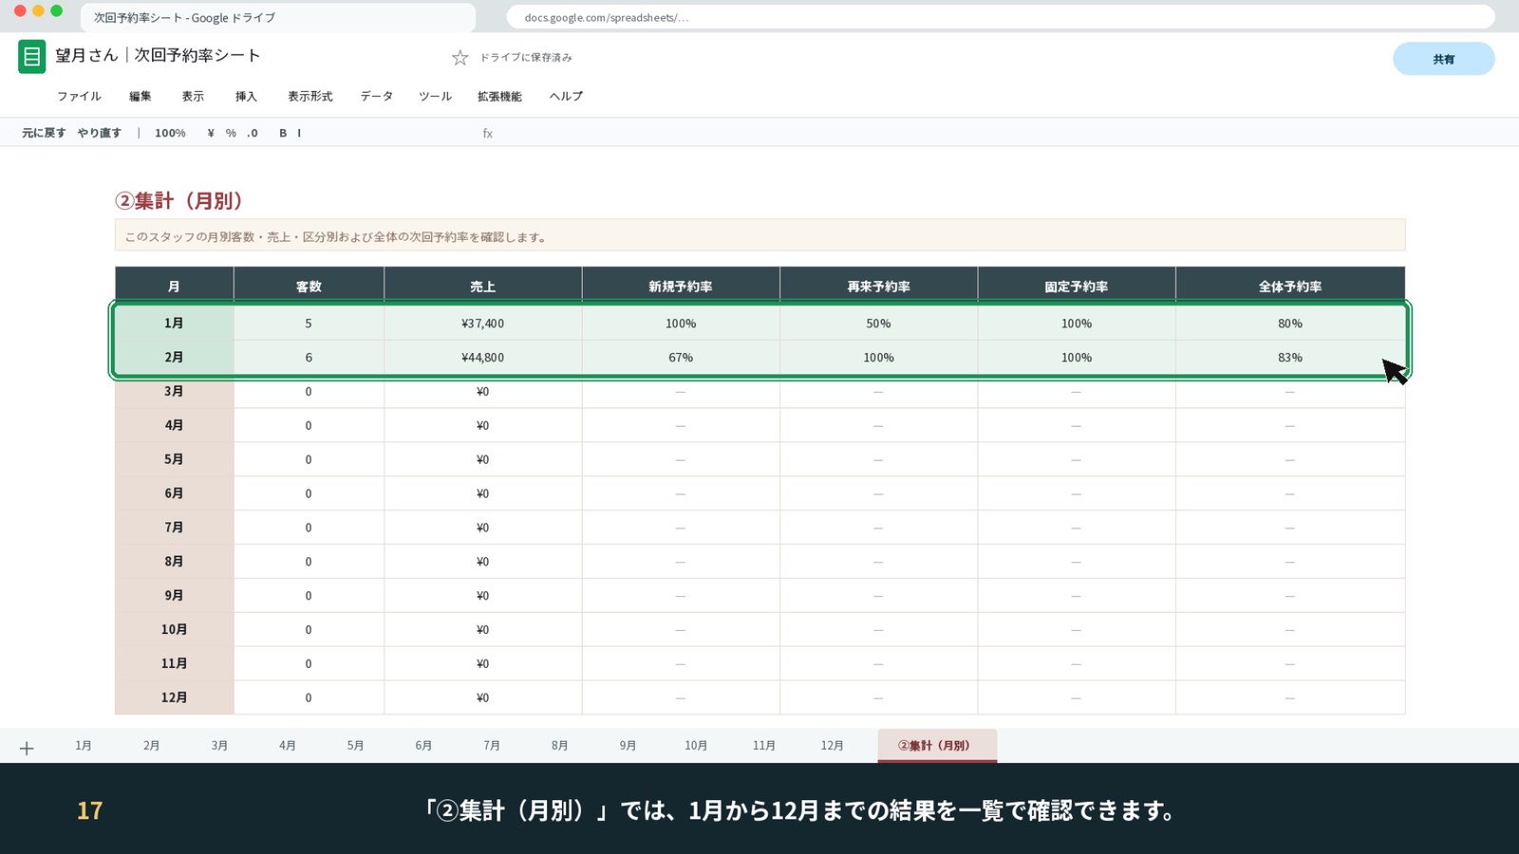The image size is (1519, 854).
Task: Open the ファイル menu
Action: (79, 96)
